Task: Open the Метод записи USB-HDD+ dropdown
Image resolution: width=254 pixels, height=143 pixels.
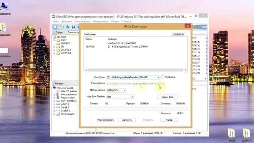Action: 124,90
